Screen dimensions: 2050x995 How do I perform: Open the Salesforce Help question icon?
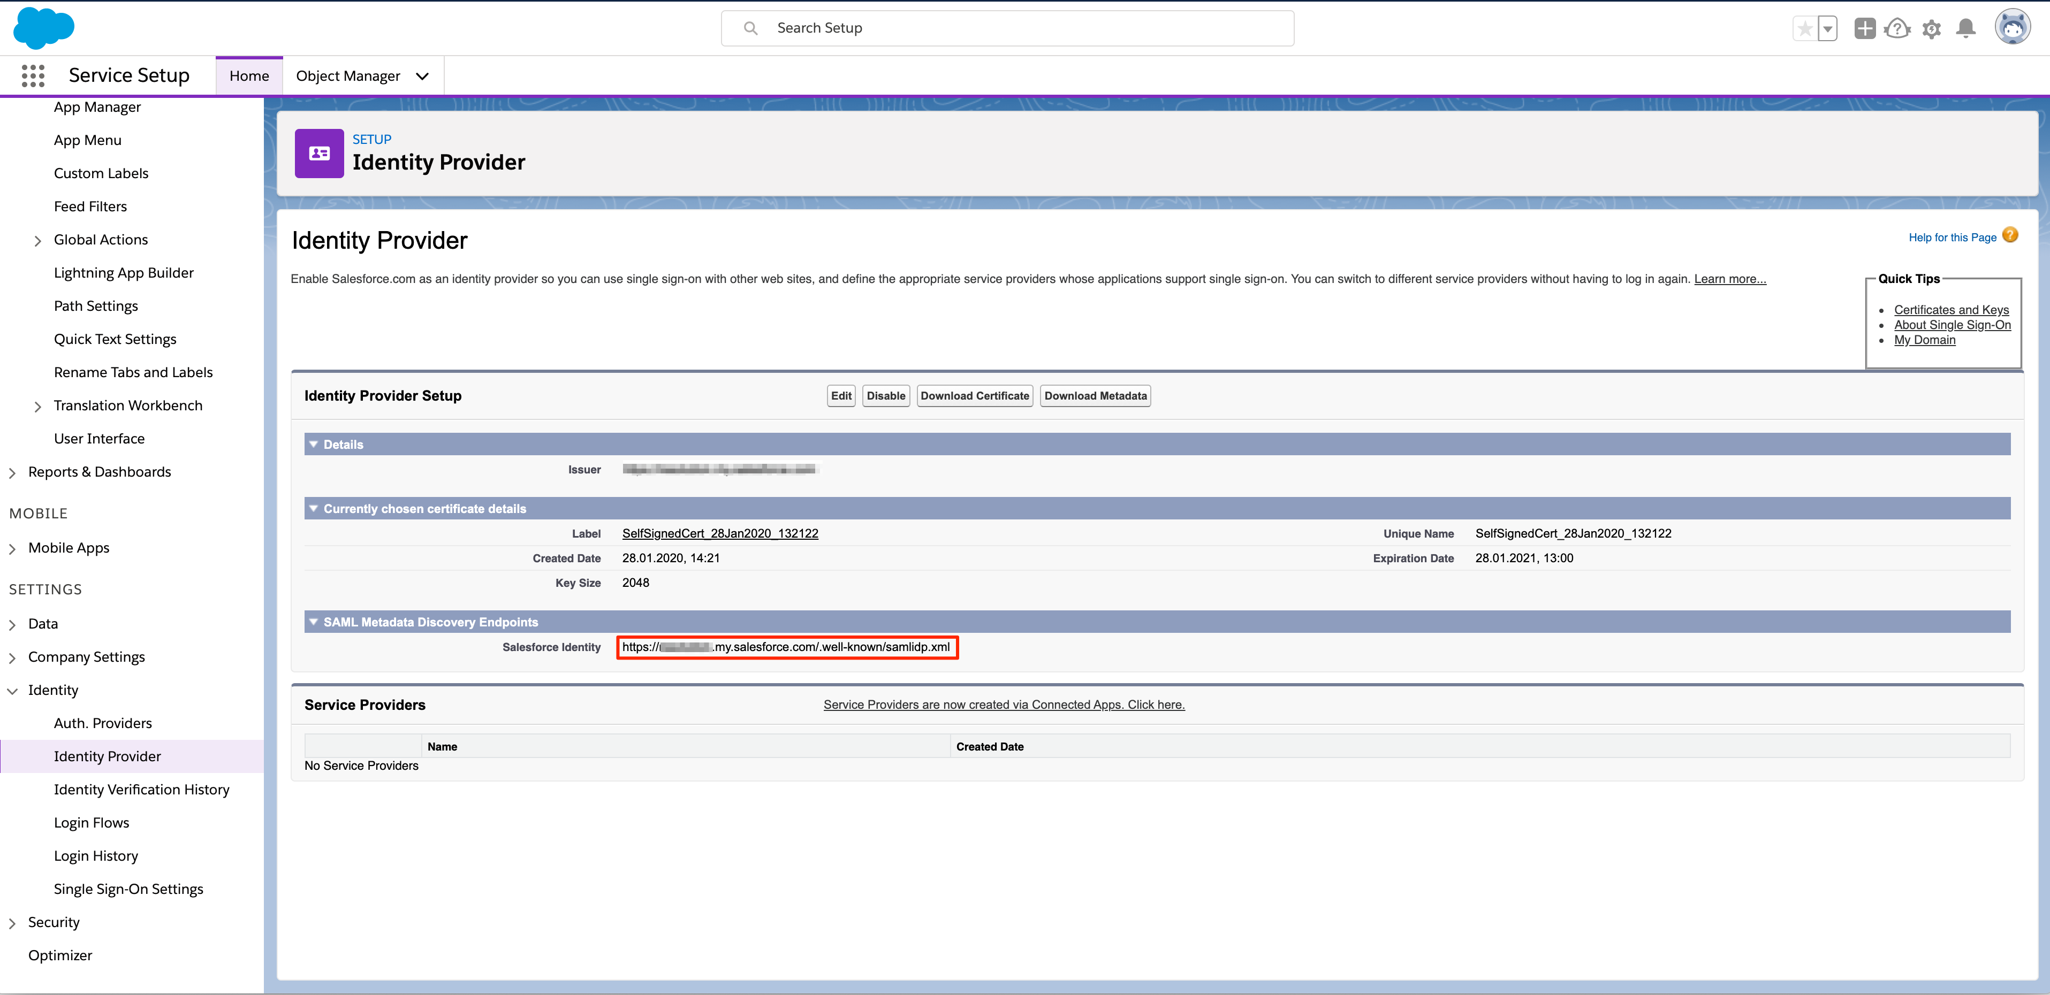click(x=1898, y=29)
